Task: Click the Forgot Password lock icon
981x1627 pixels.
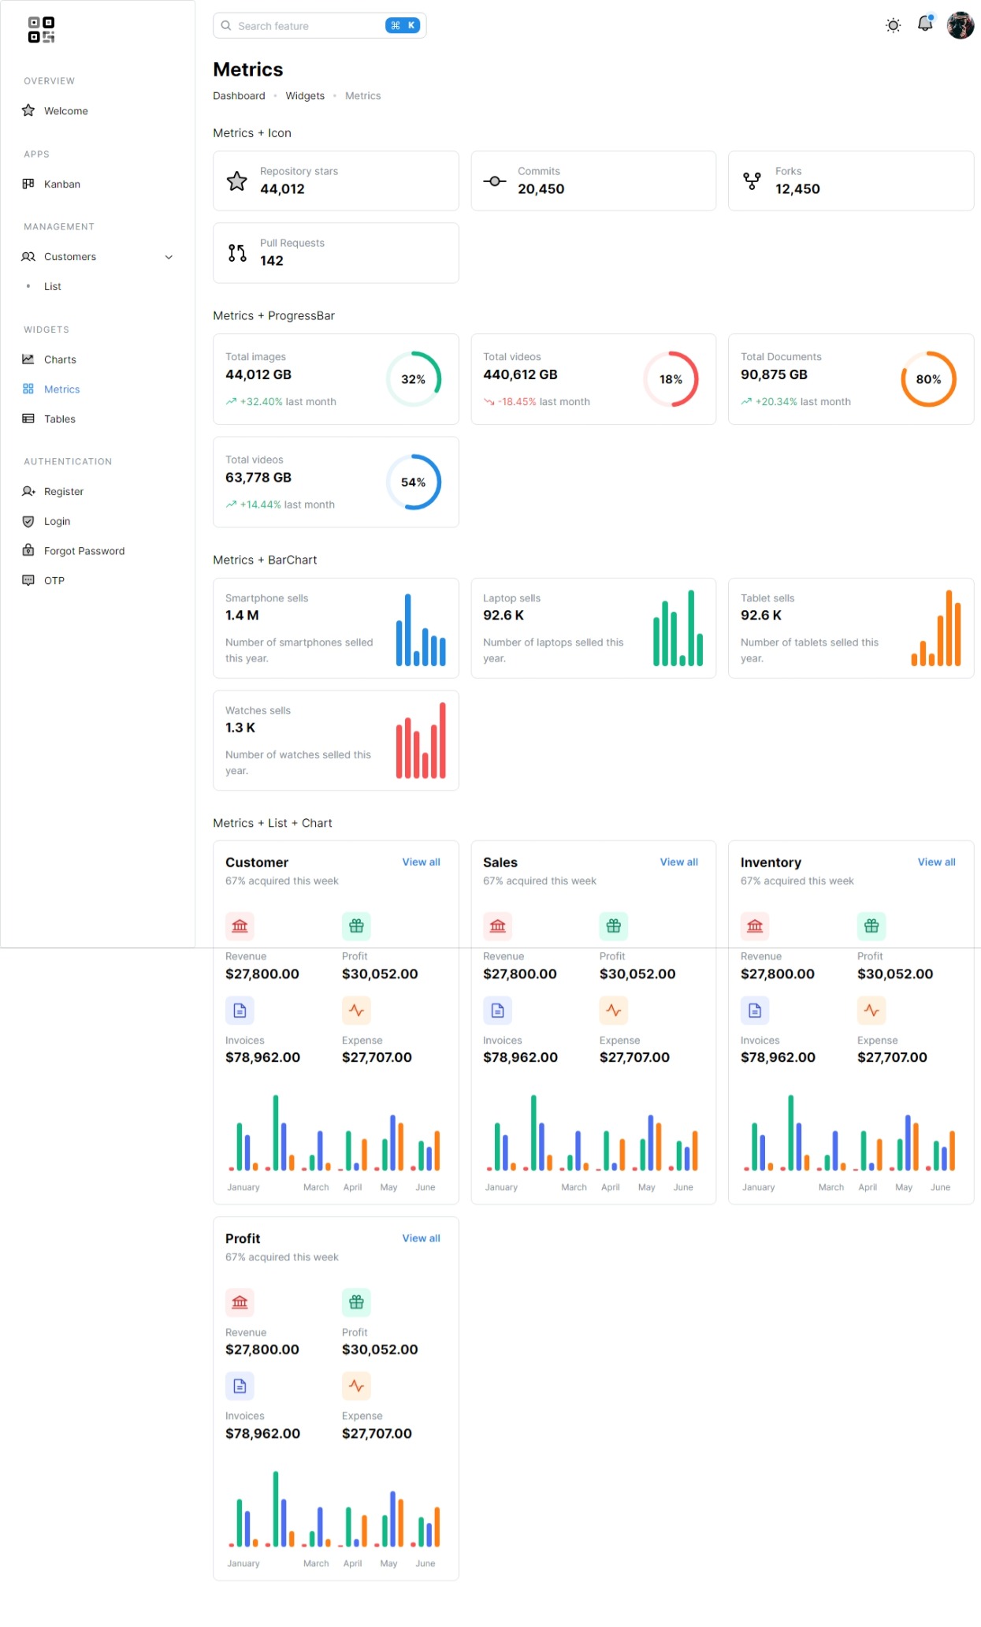Action: pyautogui.click(x=28, y=550)
